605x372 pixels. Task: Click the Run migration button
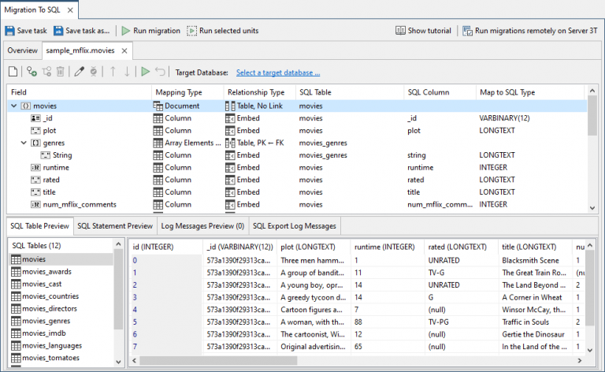click(x=149, y=31)
